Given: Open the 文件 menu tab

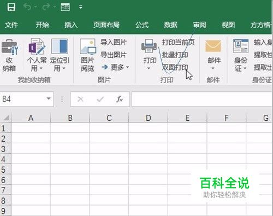Looking at the screenshot, I should coord(11,25).
